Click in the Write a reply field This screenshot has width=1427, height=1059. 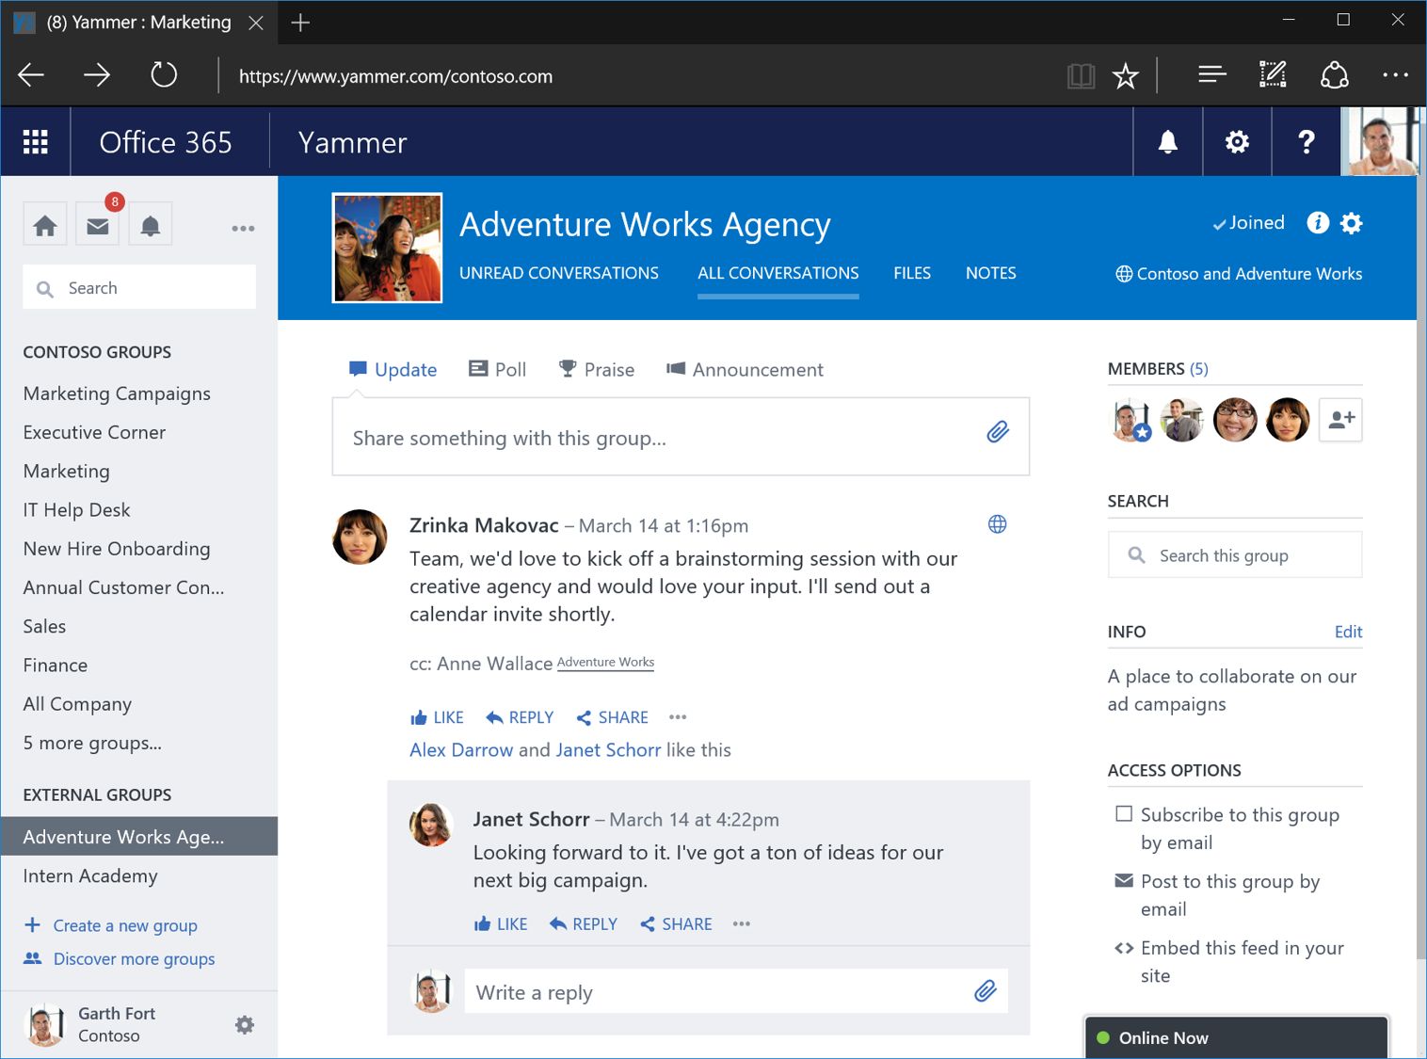point(659,991)
